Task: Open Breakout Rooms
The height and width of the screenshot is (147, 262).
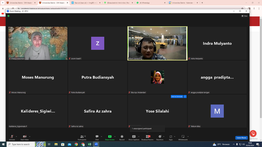Action: tap(147, 138)
